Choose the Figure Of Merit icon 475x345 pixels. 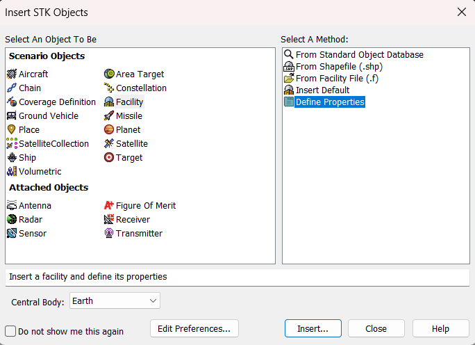[x=109, y=205]
